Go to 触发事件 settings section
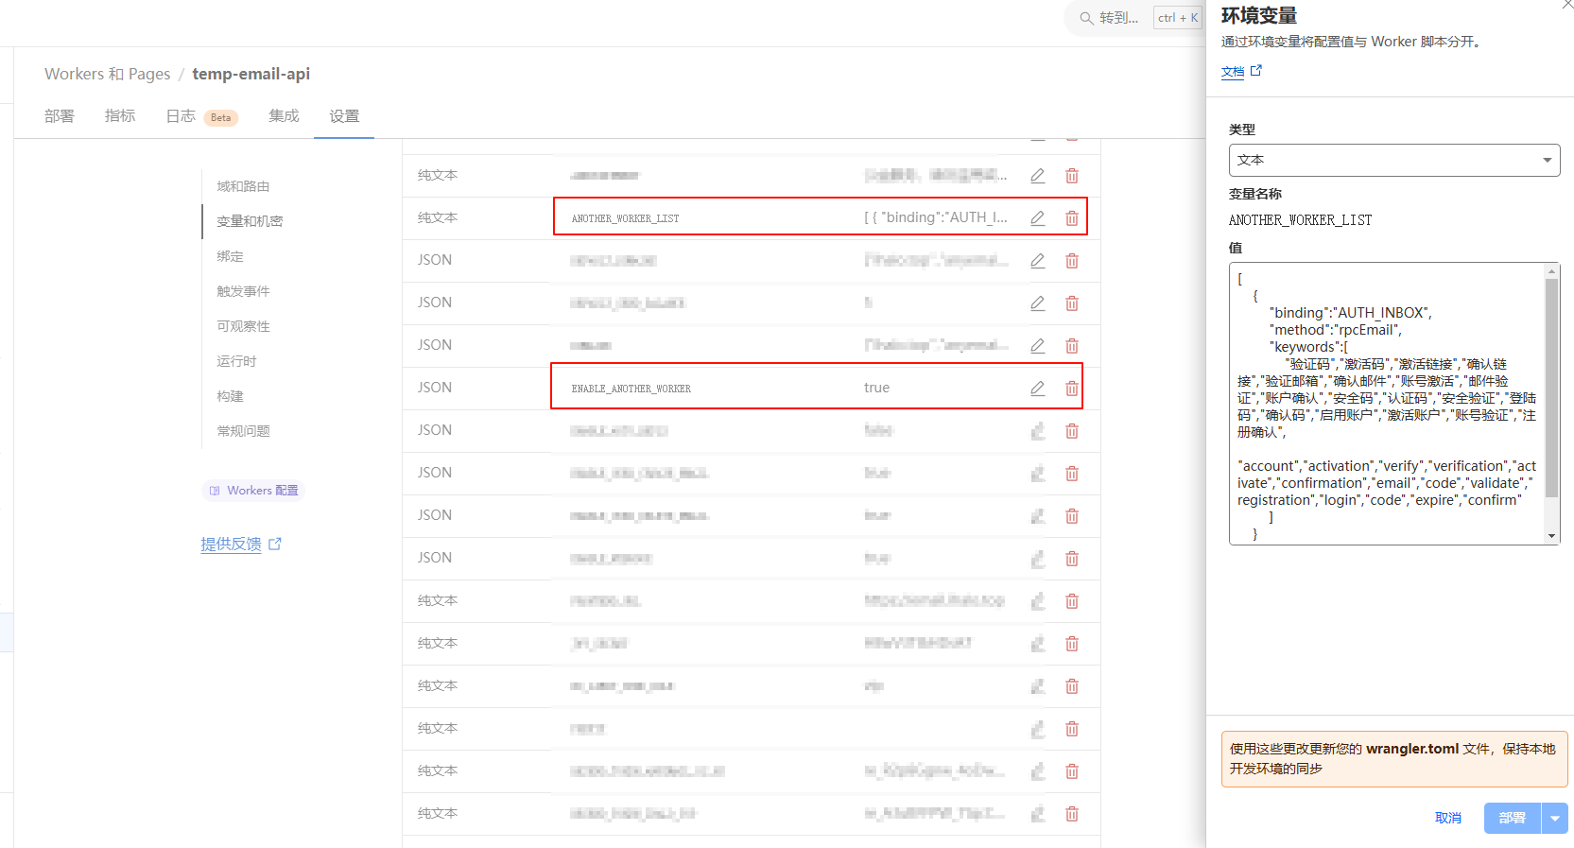 (243, 291)
